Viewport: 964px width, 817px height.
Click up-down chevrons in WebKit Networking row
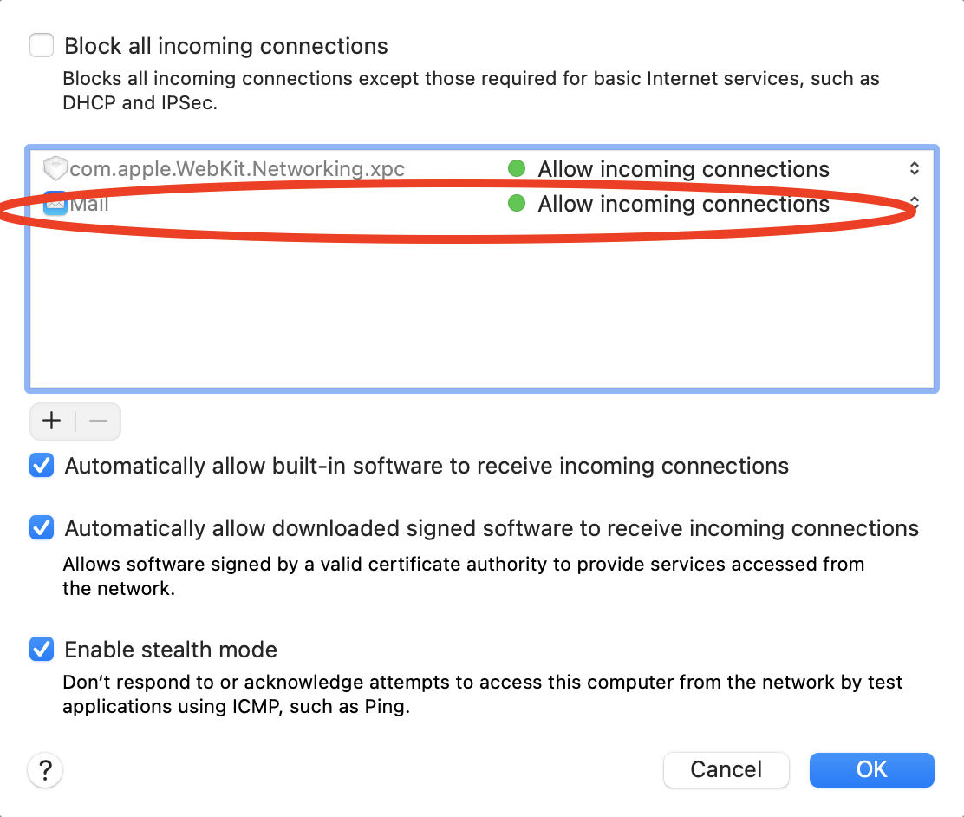click(914, 168)
